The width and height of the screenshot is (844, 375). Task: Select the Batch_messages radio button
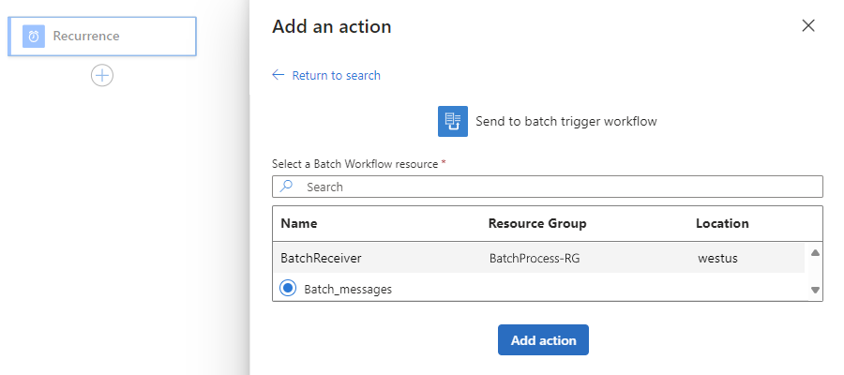coord(289,289)
